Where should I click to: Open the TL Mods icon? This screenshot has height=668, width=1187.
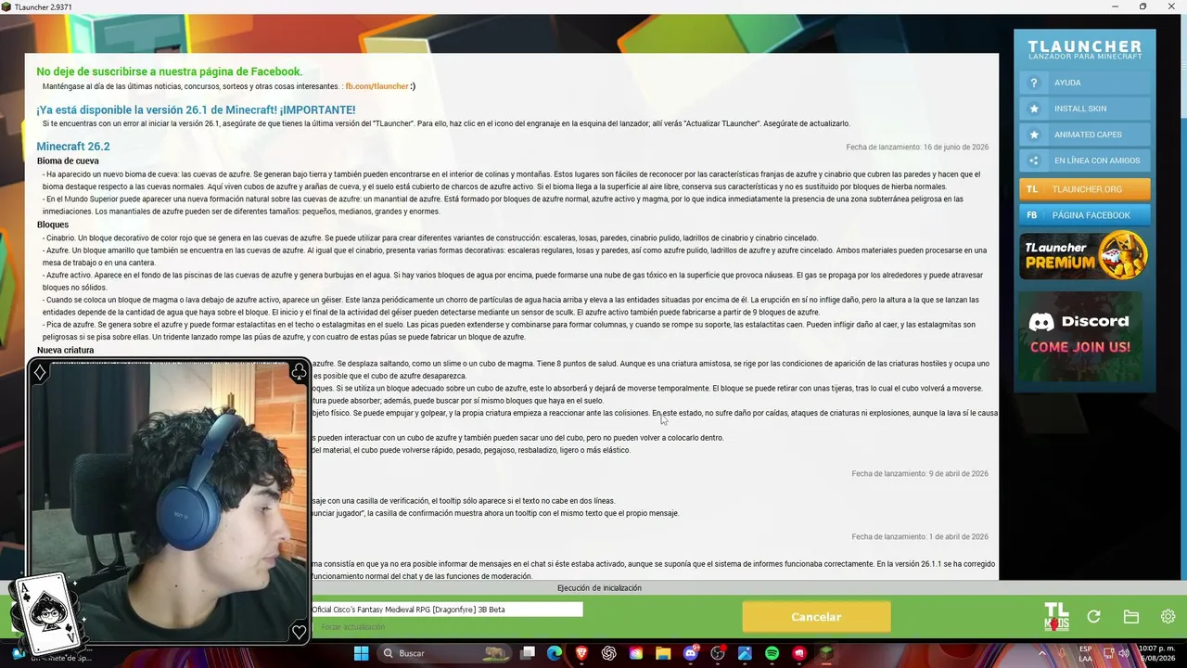pyautogui.click(x=1056, y=617)
